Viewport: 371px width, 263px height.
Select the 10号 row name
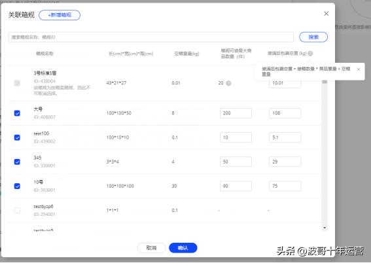[x=39, y=182]
